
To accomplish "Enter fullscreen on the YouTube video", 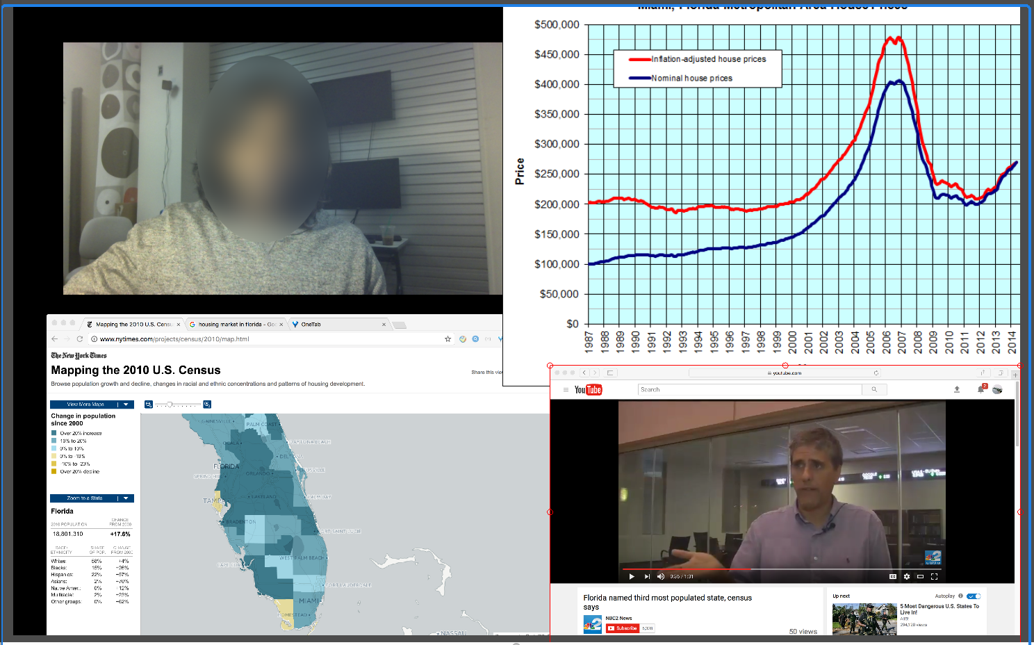I will tap(934, 576).
